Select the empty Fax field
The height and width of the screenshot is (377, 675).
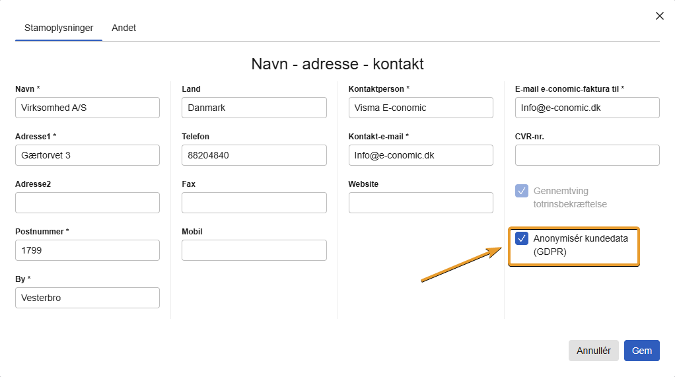254,203
